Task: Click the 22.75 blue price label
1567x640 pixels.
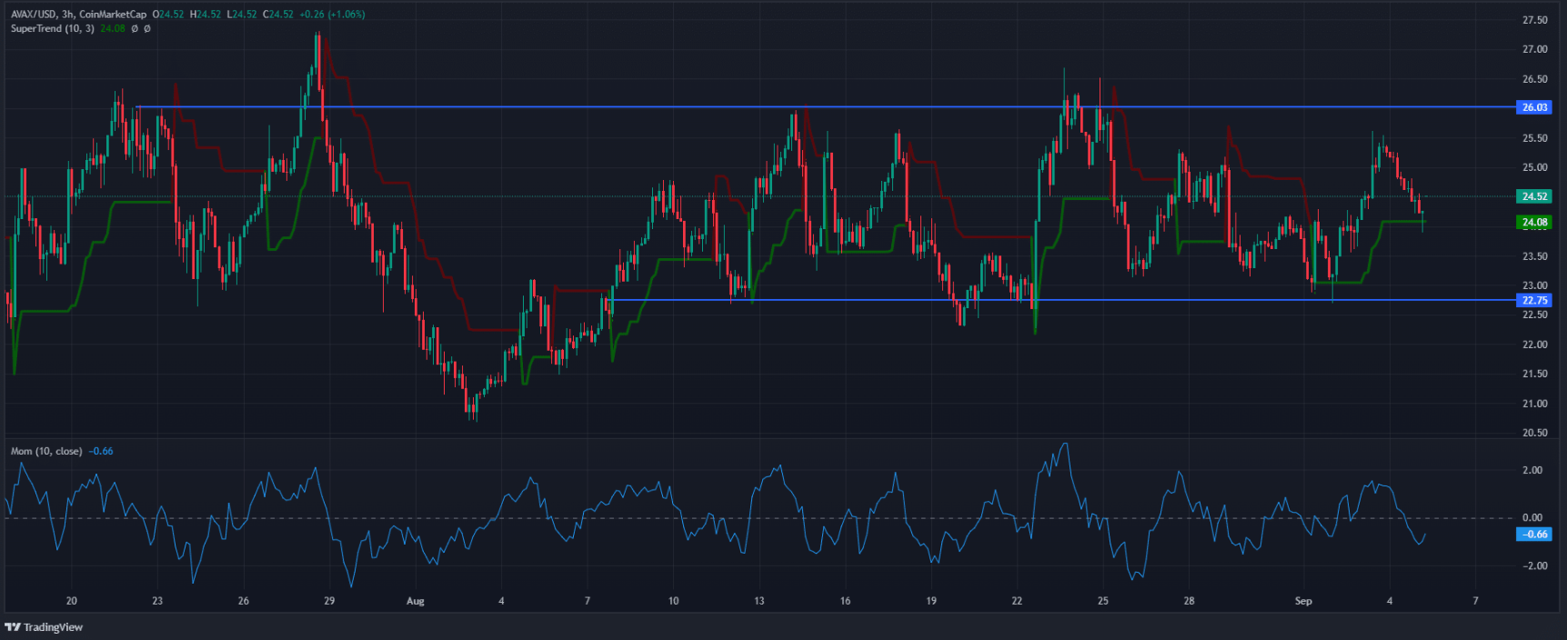Action: click(x=1535, y=300)
